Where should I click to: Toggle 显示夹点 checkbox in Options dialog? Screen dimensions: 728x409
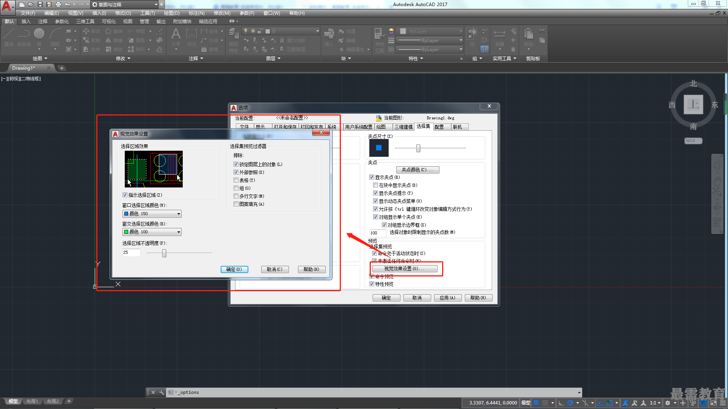[x=372, y=177]
